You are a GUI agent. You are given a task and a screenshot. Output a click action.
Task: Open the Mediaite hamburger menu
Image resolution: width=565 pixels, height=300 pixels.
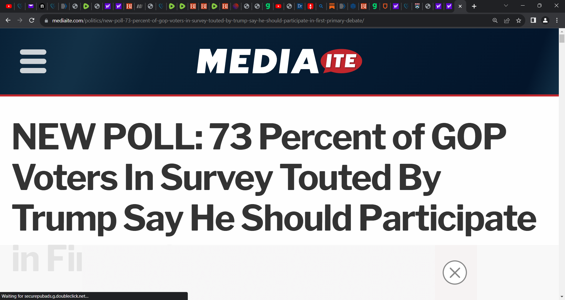(33, 61)
